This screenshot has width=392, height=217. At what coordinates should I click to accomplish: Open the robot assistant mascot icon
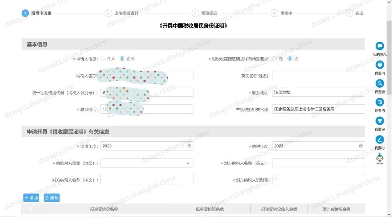tap(380, 158)
